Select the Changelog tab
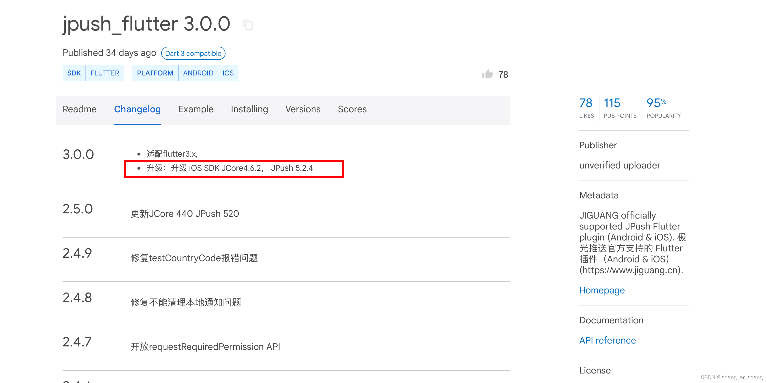767x383 pixels. [x=137, y=109]
